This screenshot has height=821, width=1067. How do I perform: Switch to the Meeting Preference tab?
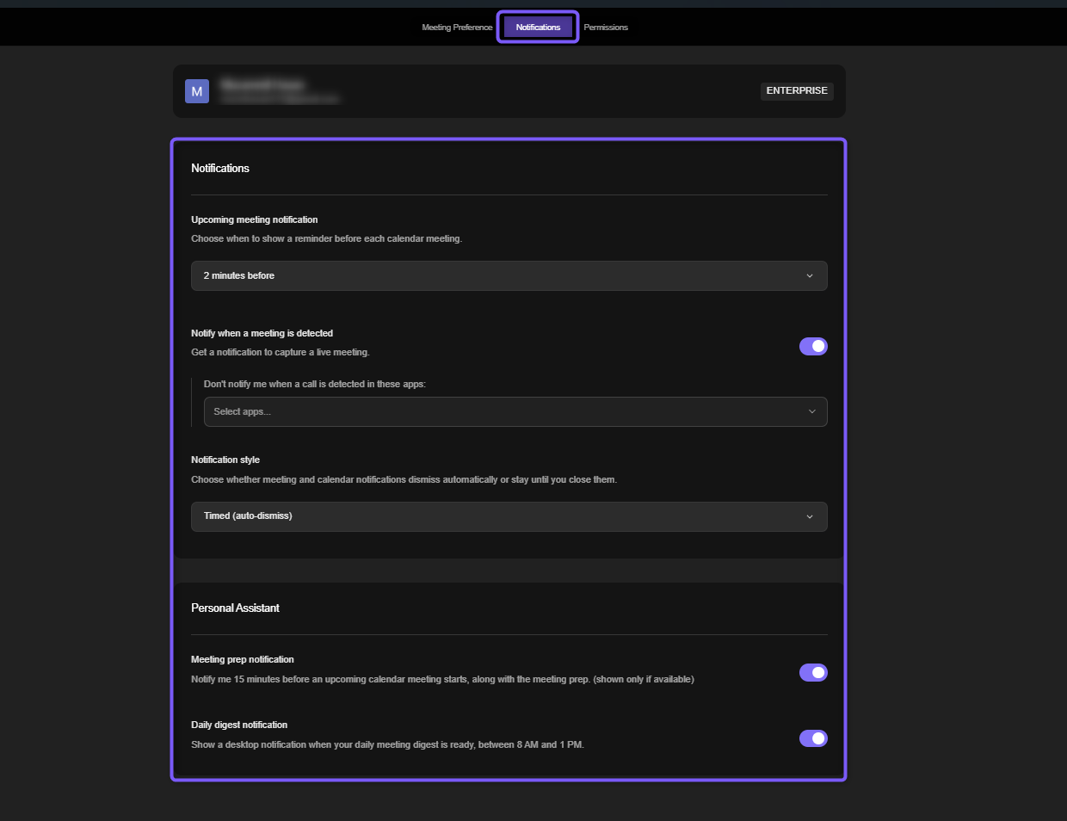click(457, 28)
